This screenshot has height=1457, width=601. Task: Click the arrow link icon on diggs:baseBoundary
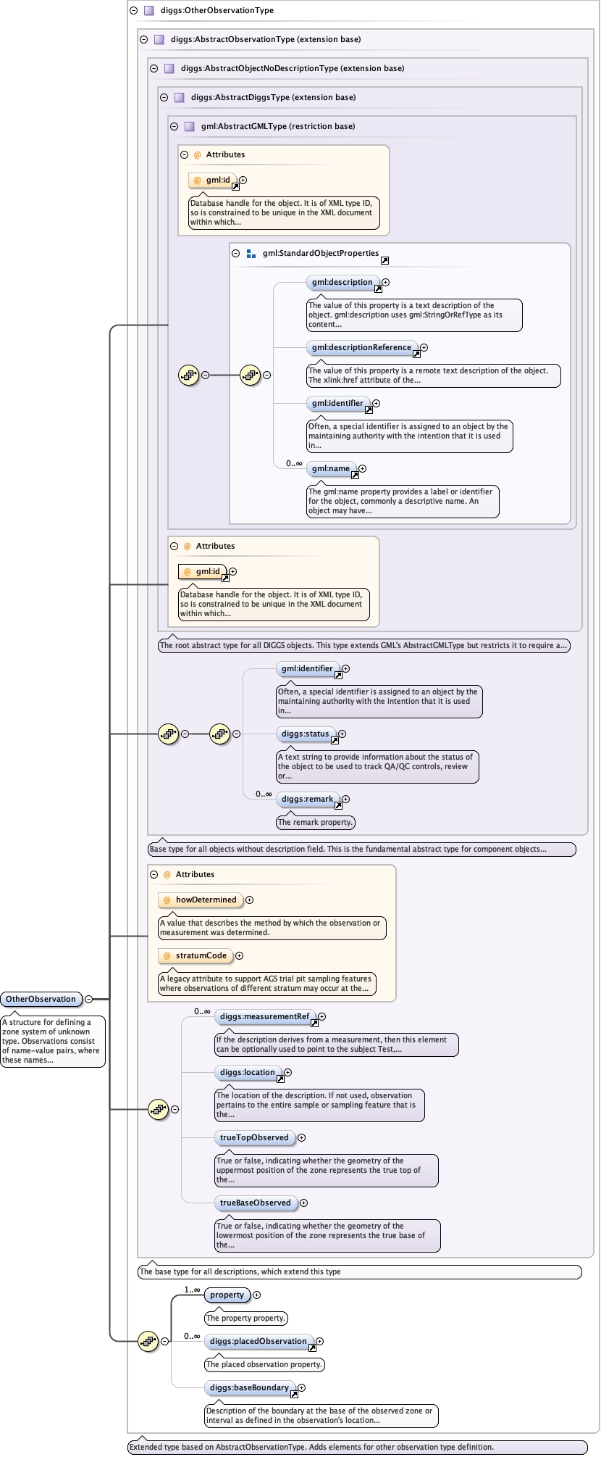click(294, 1394)
